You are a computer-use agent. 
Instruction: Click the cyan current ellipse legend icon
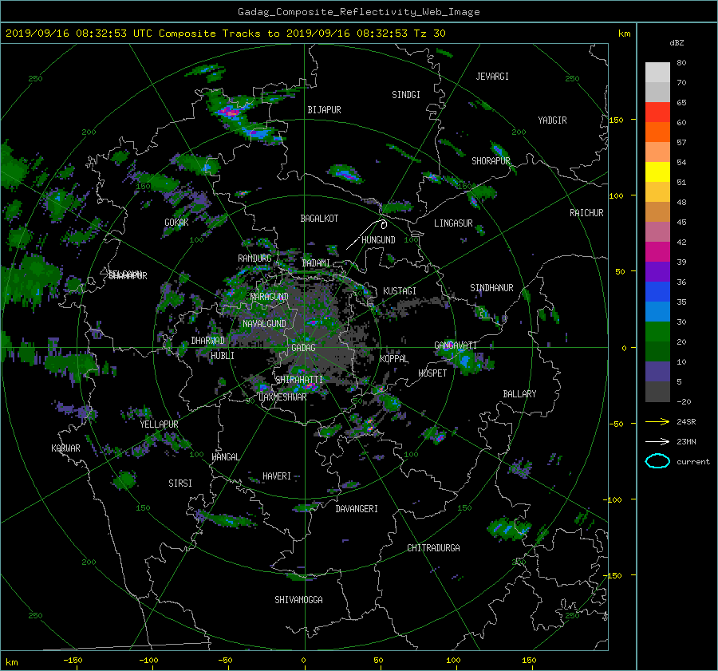(657, 461)
